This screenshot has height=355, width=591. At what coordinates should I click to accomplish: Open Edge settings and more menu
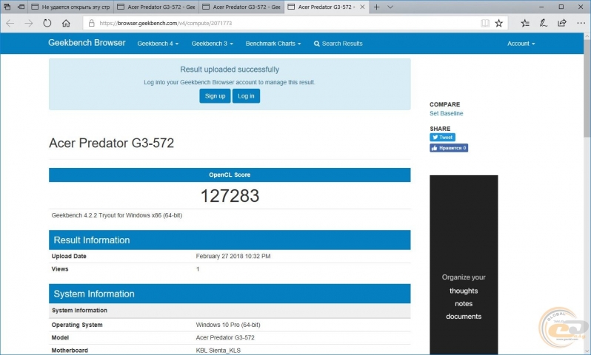[x=581, y=24]
